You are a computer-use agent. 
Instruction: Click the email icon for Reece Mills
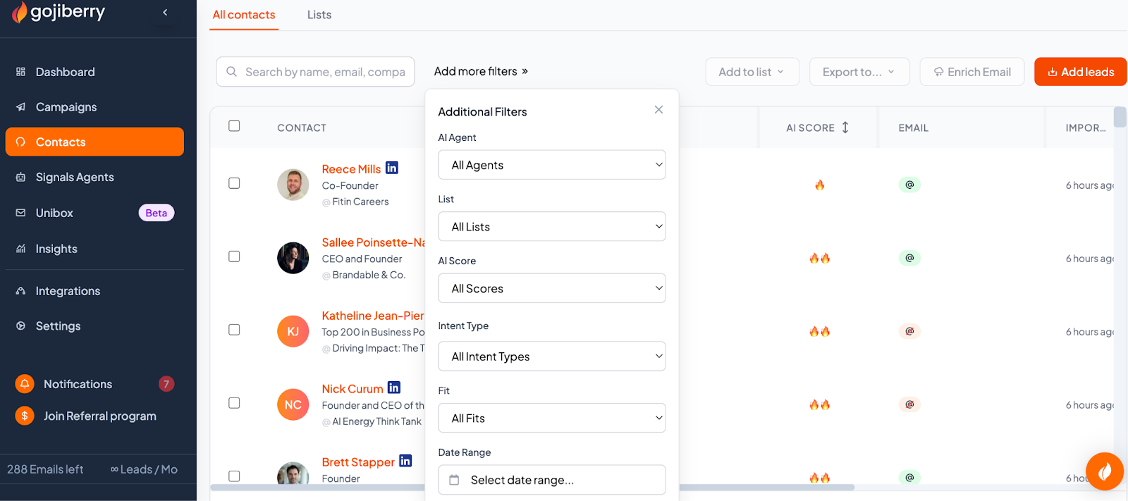tap(909, 185)
